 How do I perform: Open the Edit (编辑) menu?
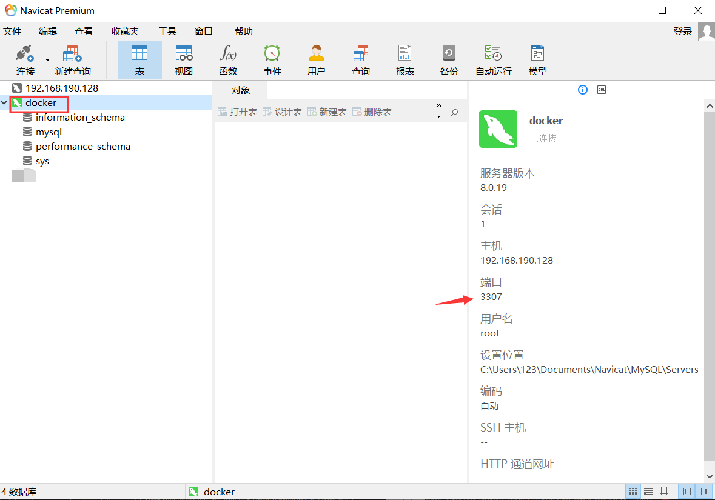[x=48, y=31]
